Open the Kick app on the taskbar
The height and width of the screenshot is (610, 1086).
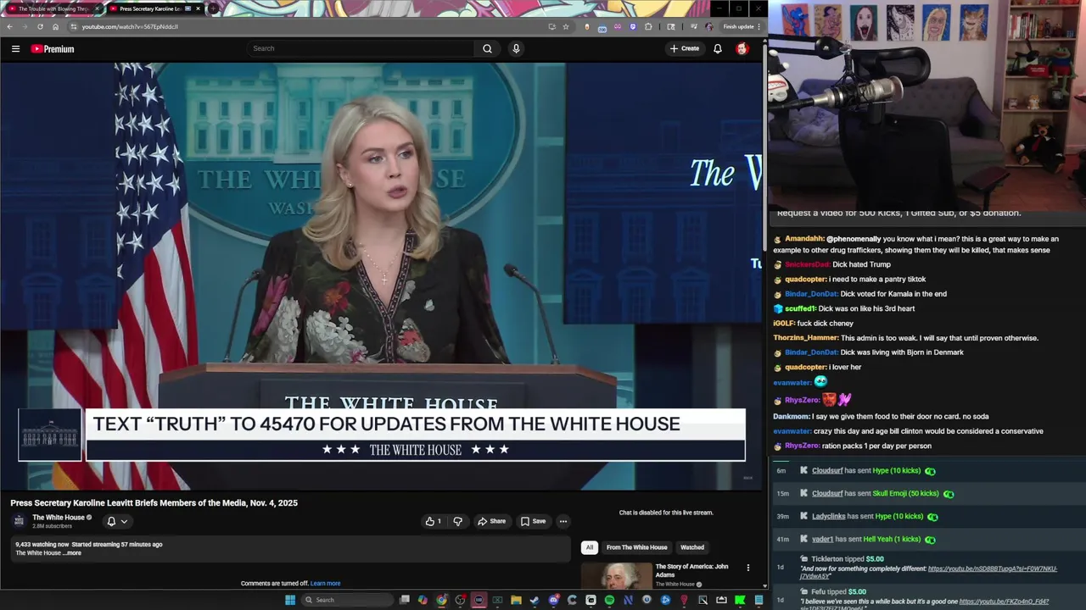740,600
